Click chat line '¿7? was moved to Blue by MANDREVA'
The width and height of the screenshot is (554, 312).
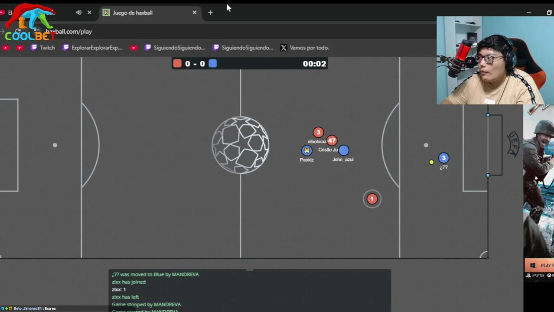pos(155,274)
